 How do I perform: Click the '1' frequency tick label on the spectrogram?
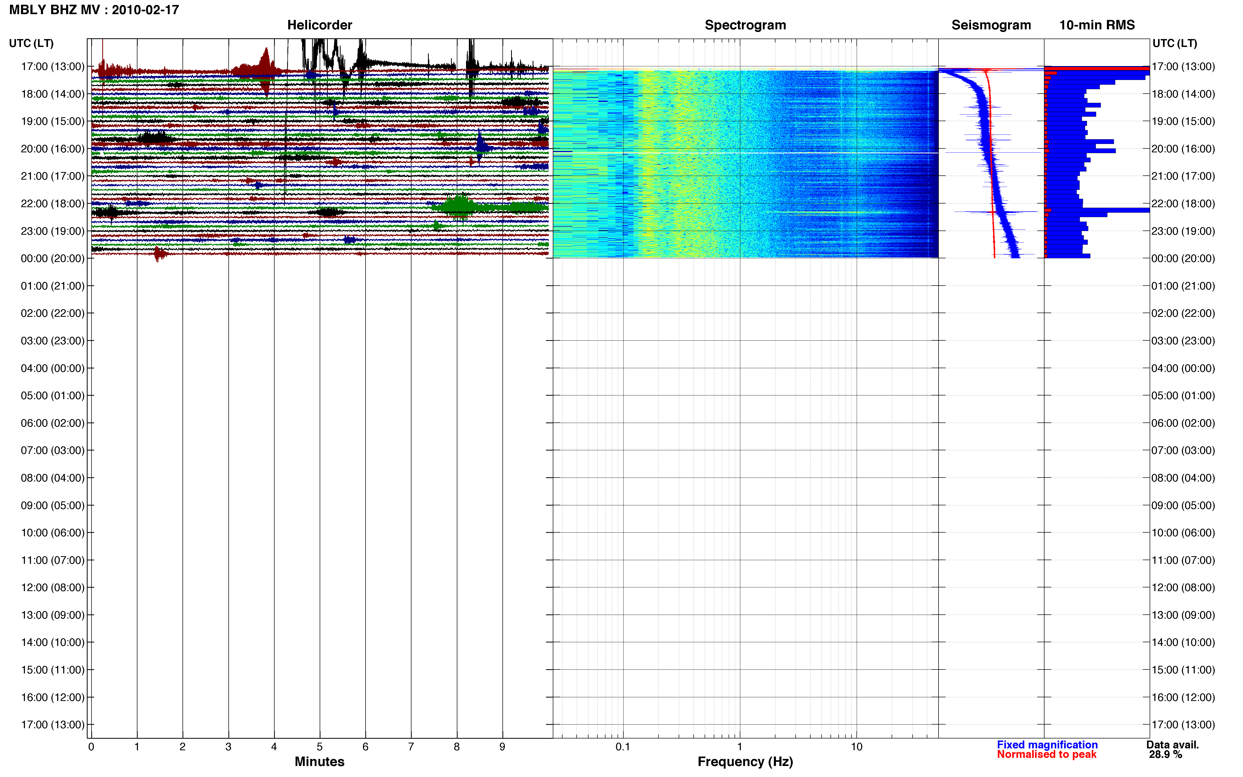(x=740, y=747)
